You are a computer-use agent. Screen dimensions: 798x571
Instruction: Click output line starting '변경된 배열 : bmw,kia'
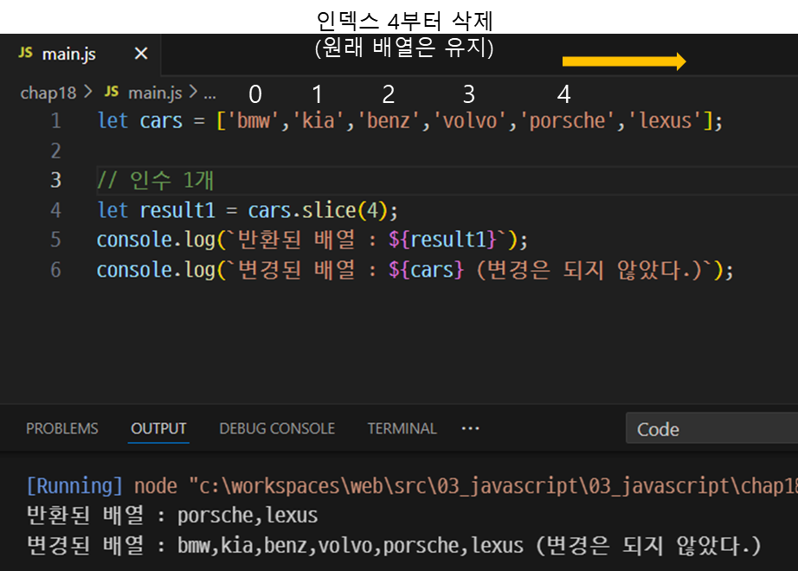[394, 546]
